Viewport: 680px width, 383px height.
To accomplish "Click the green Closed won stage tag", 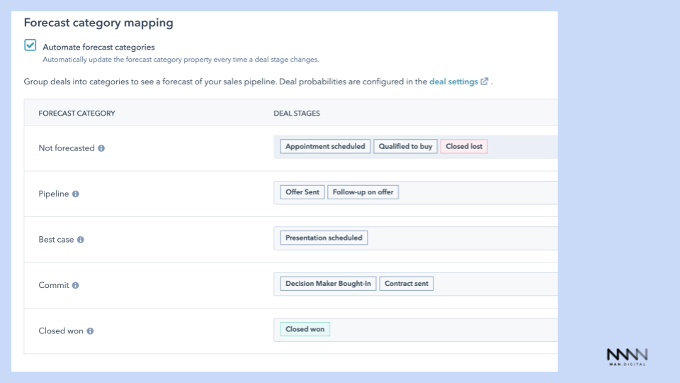I will coord(305,329).
